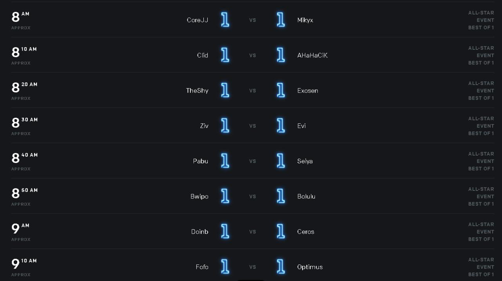Screen dimensions: 502x281
Task: Open the All-Star Event label for Seiya match
Action: [x=481, y=158]
